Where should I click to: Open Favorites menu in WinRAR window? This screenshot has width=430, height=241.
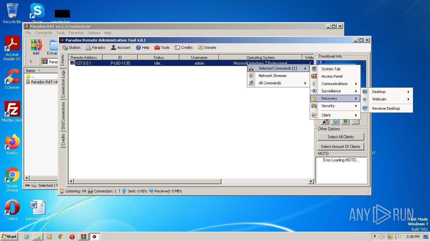tap(76, 33)
